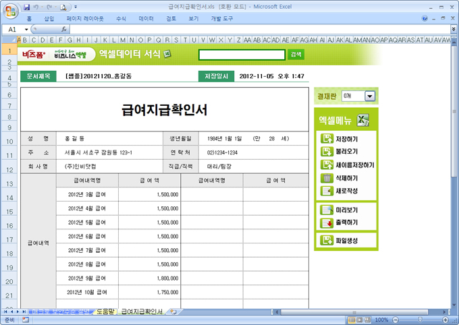
Task: Click the 저장하기 save icon
Action: 327,138
